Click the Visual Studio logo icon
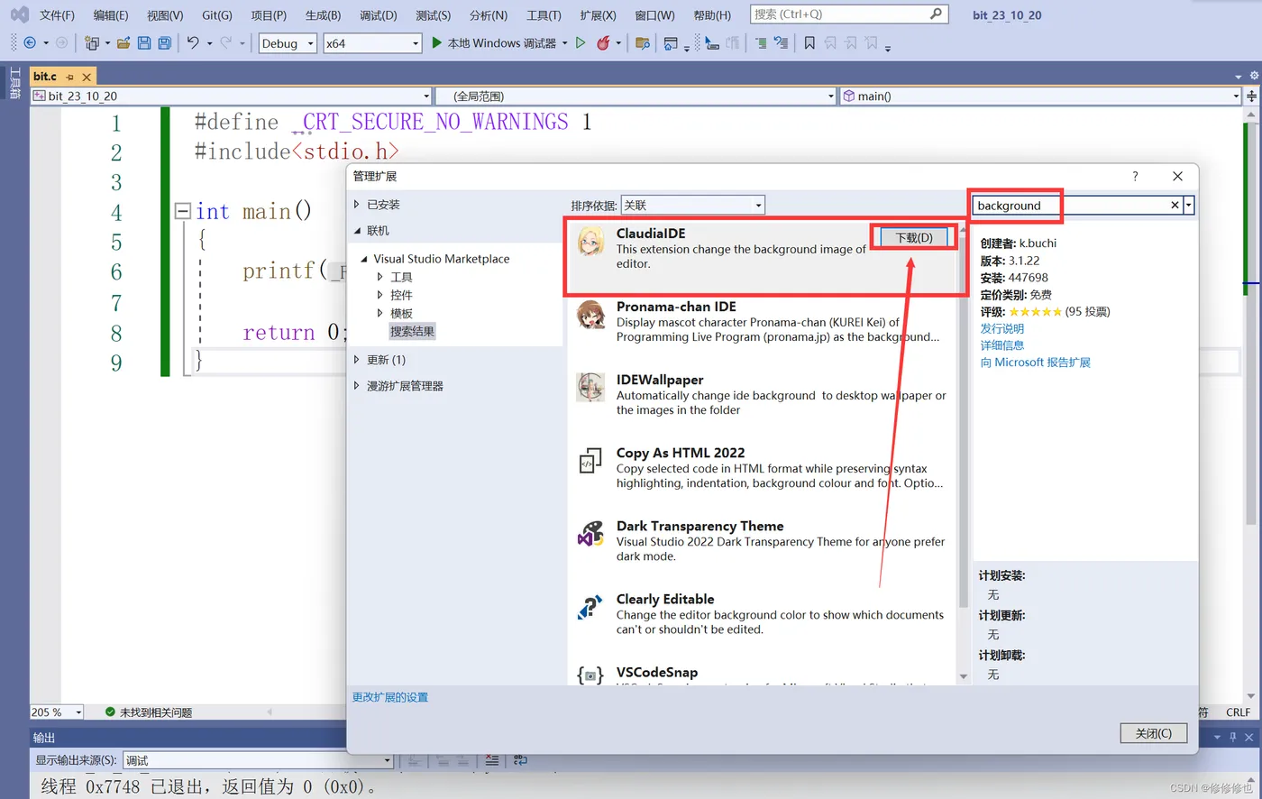This screenshot has width=1262, height=799. pyautogui.click(x=19, y=14)
